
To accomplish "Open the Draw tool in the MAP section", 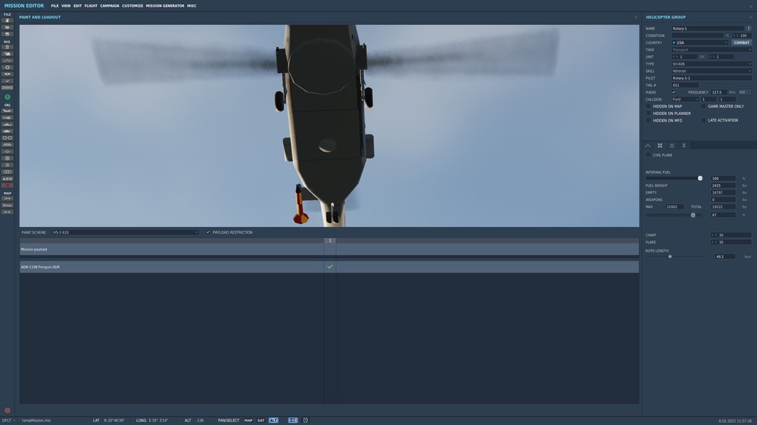I will point(8,205).
